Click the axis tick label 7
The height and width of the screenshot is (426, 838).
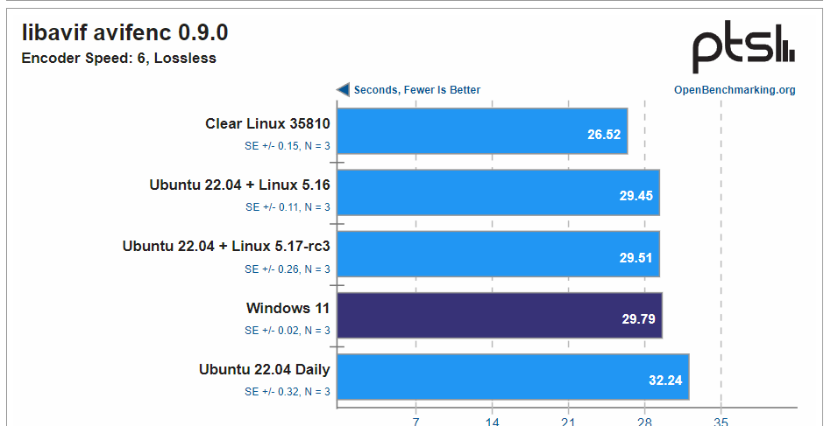[415, 419]
